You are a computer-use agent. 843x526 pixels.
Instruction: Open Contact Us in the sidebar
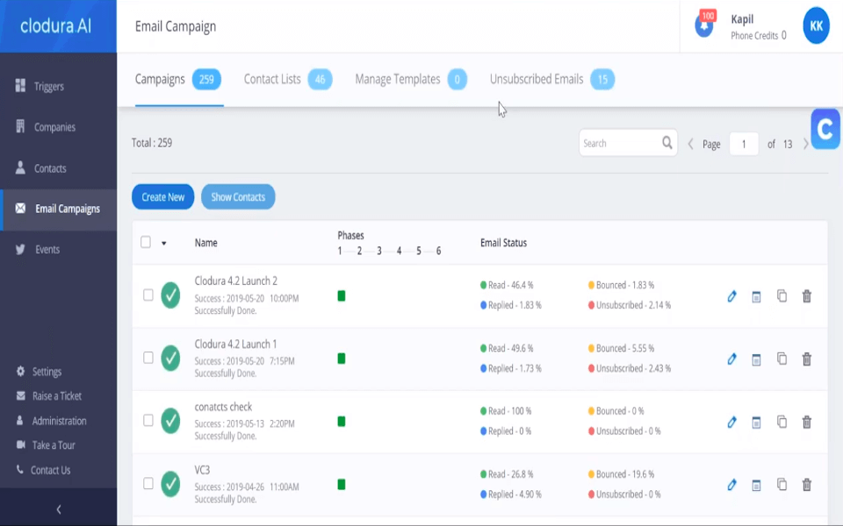click(x=44, y=470)
